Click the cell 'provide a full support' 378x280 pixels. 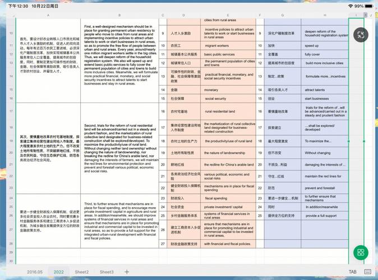click(x=325, y=216)
